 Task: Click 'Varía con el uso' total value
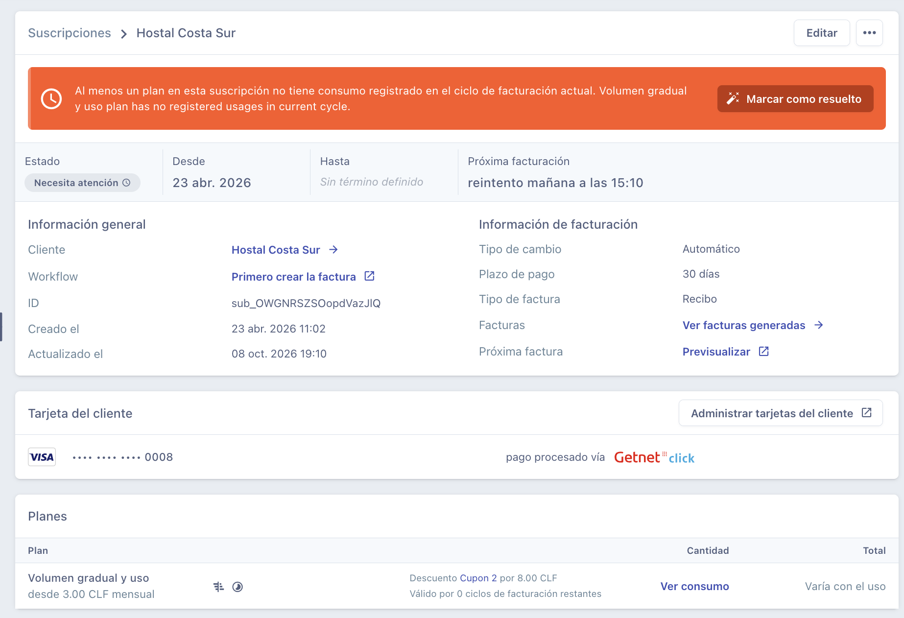click(845, 586)
